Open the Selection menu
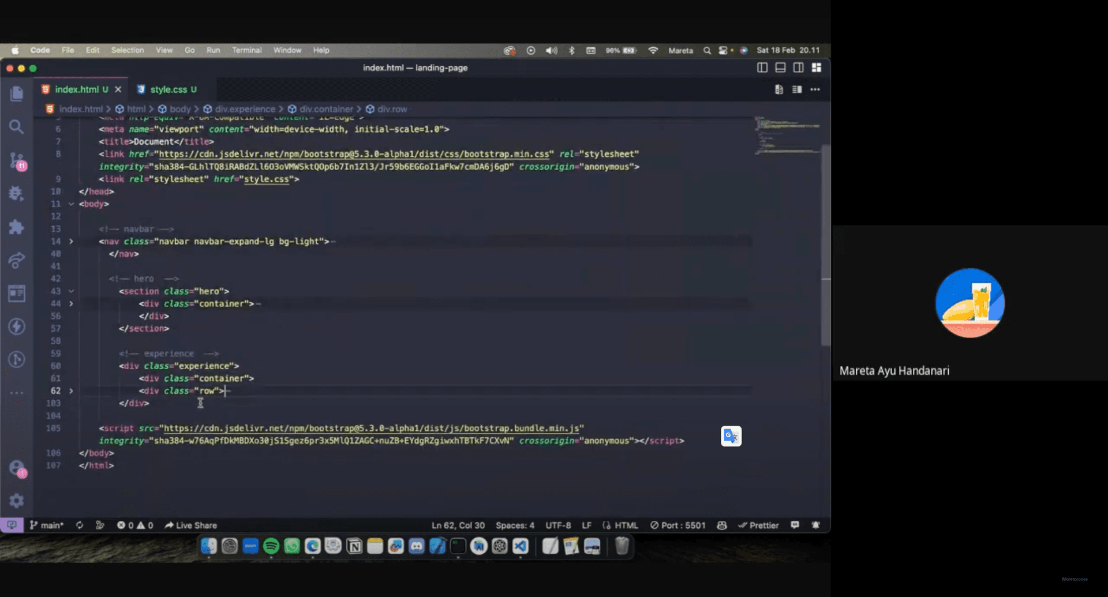This screenshot has width=1108, height=597. [128, 50]
